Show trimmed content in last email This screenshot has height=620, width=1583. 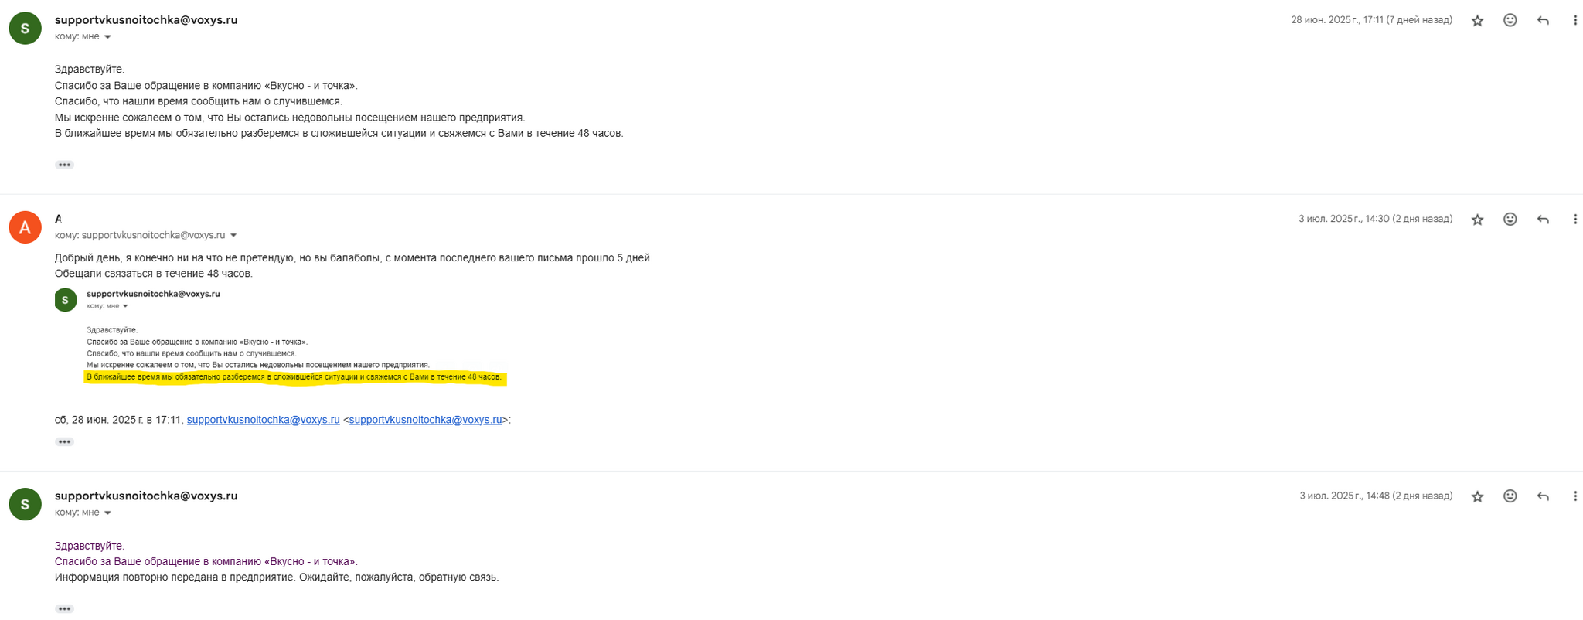(x=64, y=608)
